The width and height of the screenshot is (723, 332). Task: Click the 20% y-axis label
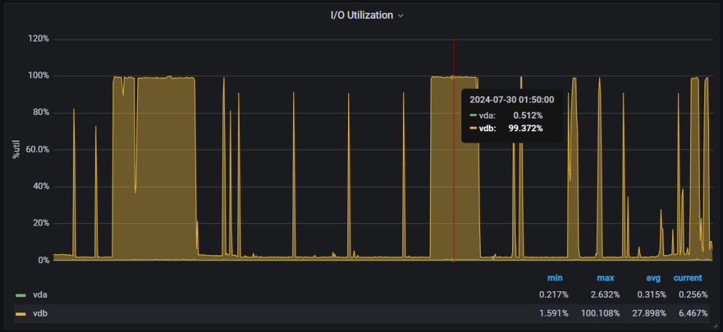pos(41,224)
